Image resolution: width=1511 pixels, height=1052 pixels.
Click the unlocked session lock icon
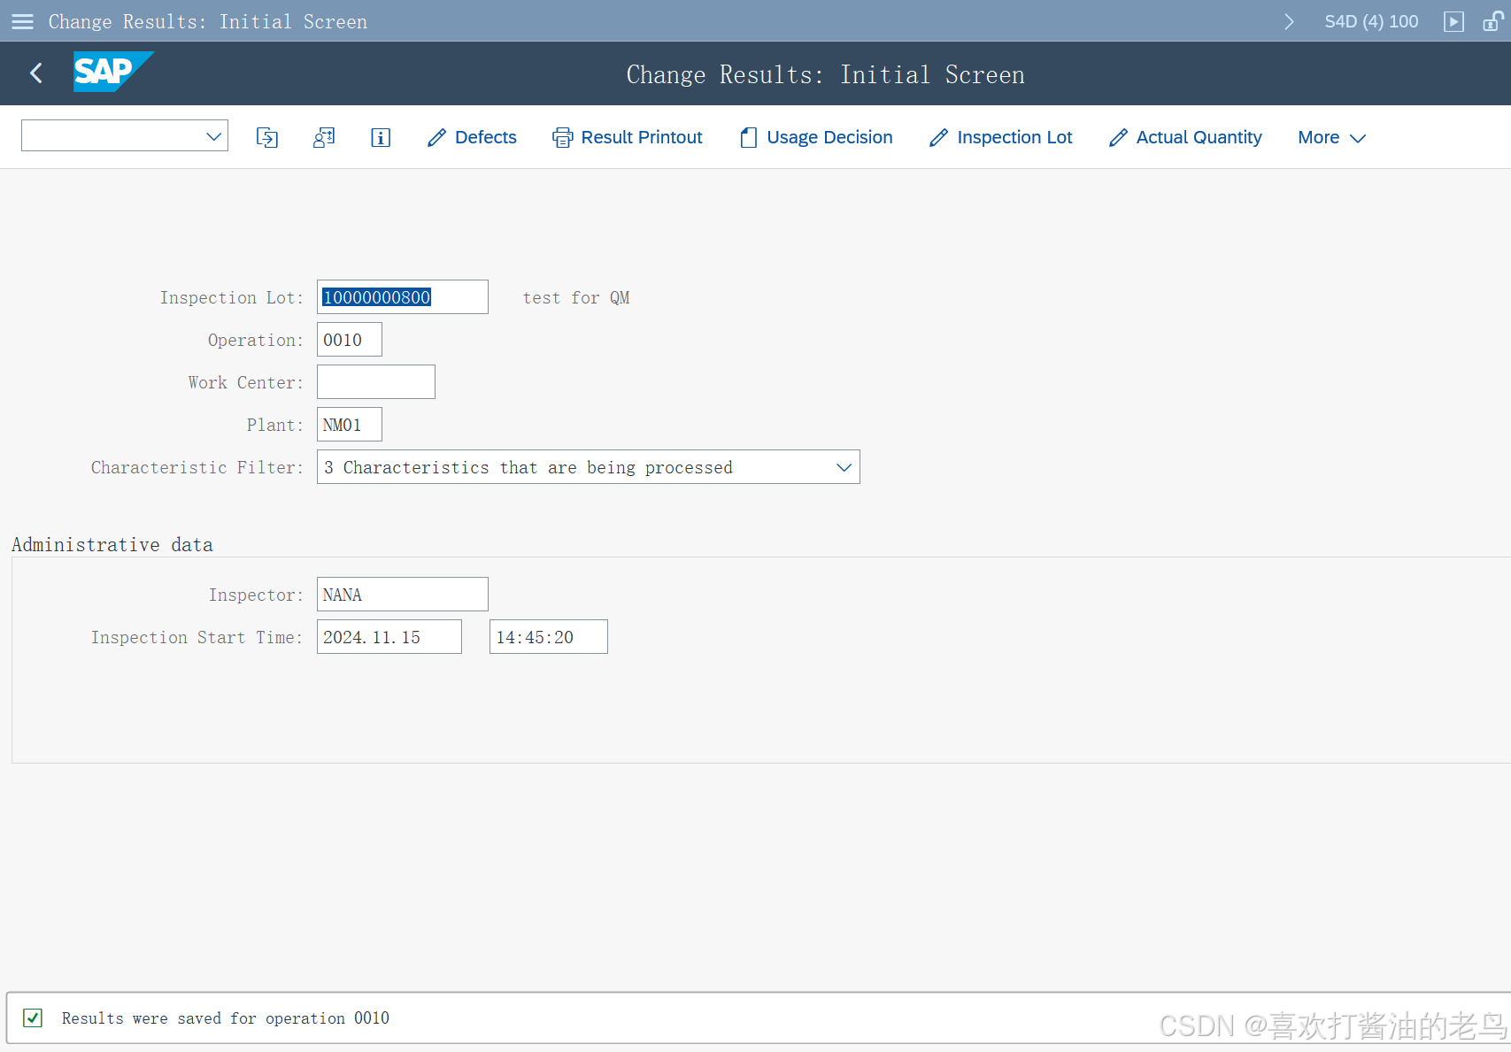tap(1493, 21)
